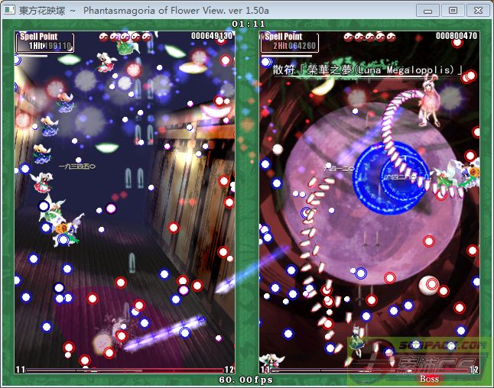Click the green-dressed player character in right field
This screenshot has height=388, width=494.
357,342
